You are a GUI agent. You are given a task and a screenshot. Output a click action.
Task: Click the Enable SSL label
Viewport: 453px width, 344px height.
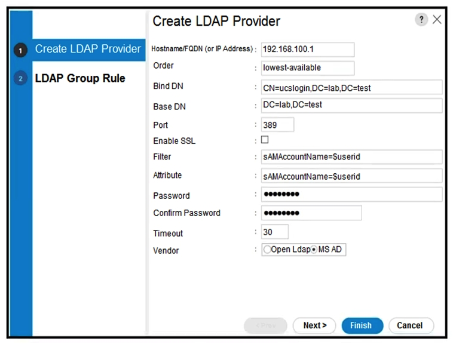(x=175, y=141)
